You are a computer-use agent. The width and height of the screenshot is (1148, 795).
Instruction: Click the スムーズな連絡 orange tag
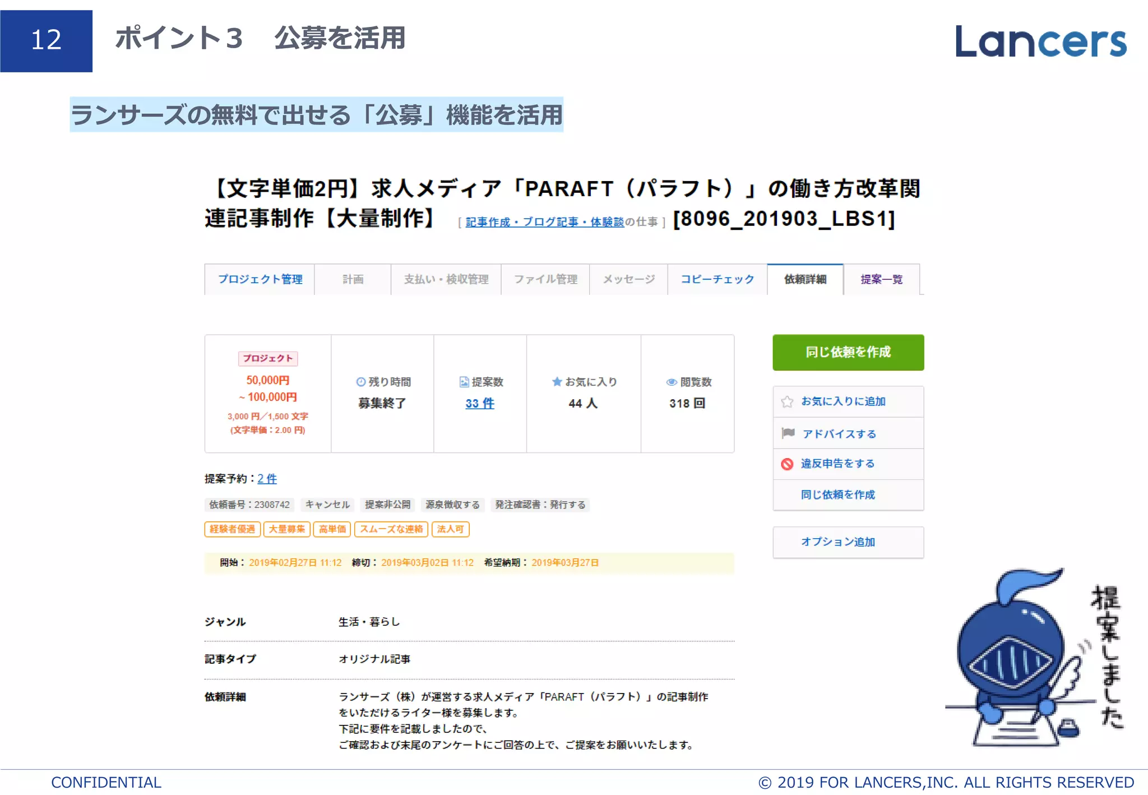[391, 529]
